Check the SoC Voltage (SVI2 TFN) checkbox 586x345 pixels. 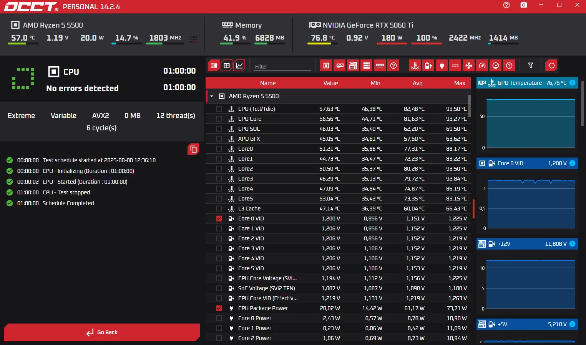(x=219, y=288)
